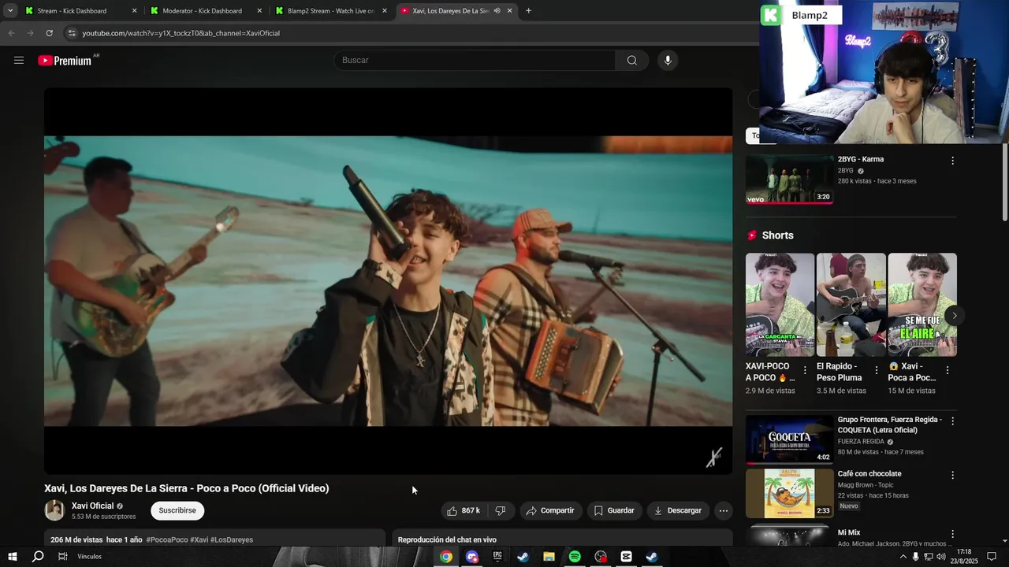Play COQUETA Letra Oficial thumbnail
The width and height of the screenshot is (1009, 567).
pos(790,439)
